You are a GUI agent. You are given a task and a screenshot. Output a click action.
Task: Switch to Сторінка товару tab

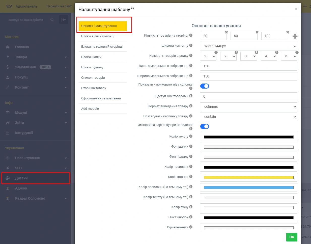tap(94, 88)
